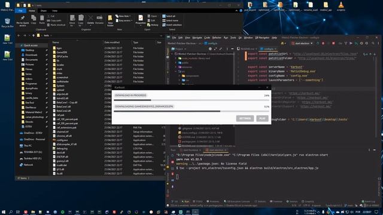Click the Copy to icon in Explorer
This screenshot has height=215, width=383.
pyautogui.click(x=81, y=21)
